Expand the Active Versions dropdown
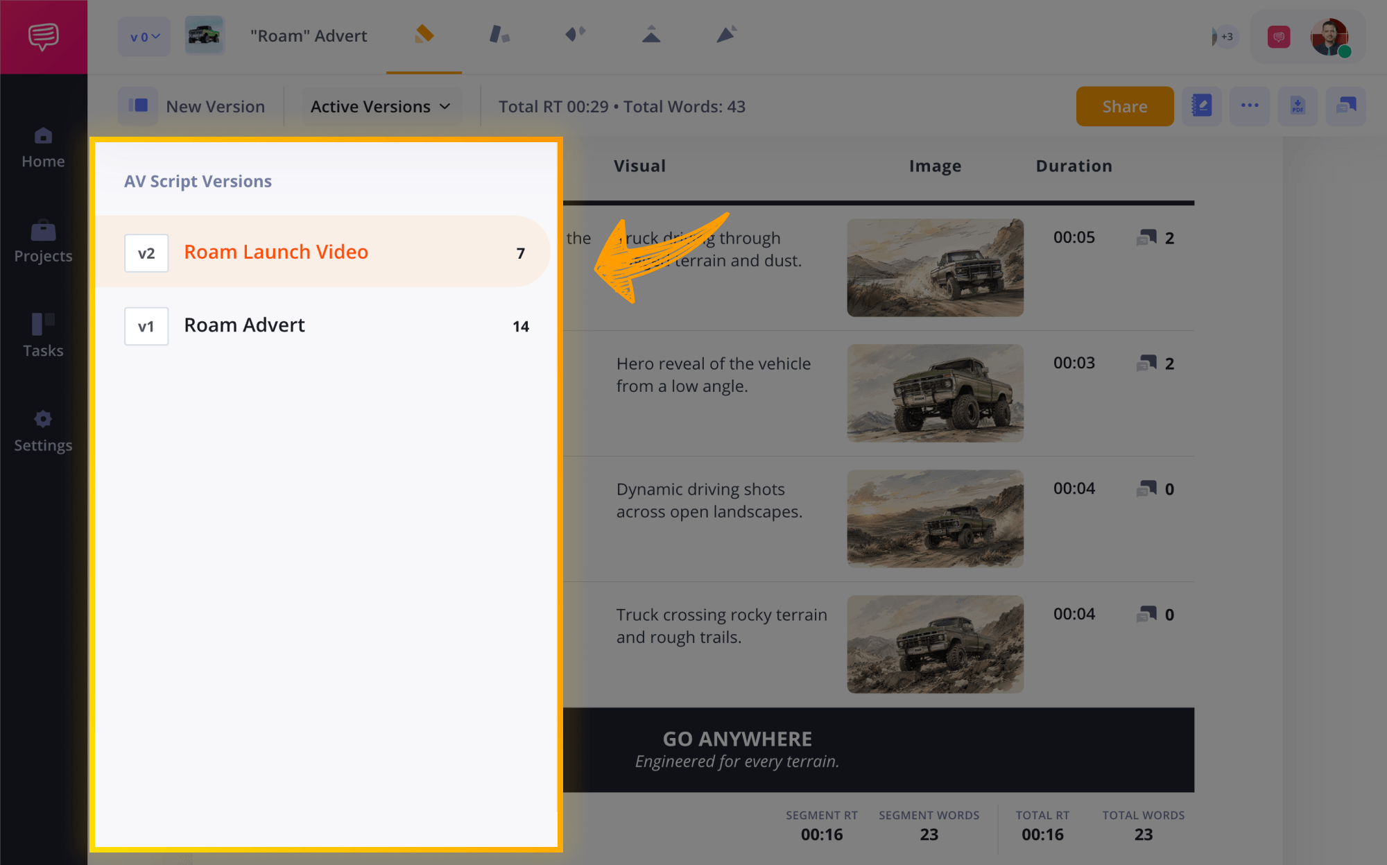 (x=381, y=106)
